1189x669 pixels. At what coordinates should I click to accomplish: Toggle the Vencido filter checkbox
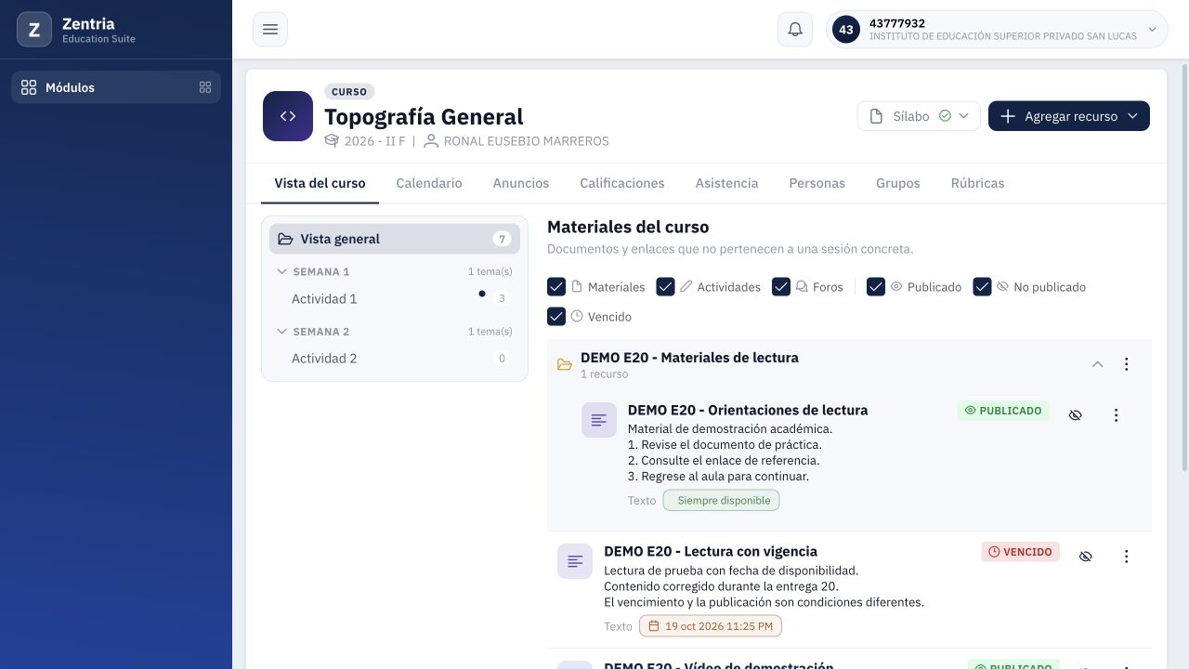556,317
